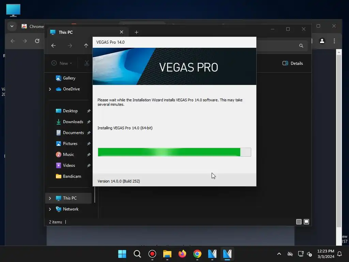Expand the This PC tree node
Viewport: 349px width, 262px height.
point(50,198)
